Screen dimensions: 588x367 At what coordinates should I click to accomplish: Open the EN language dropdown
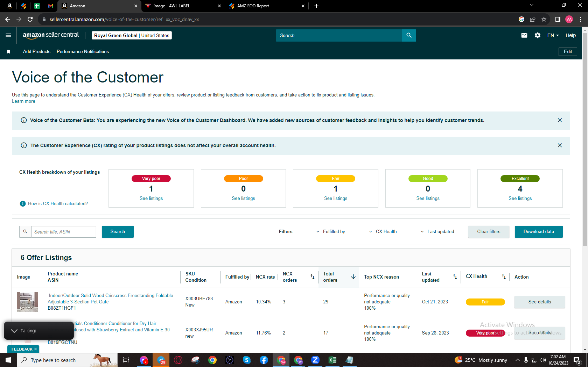click(x=553, y=35)
